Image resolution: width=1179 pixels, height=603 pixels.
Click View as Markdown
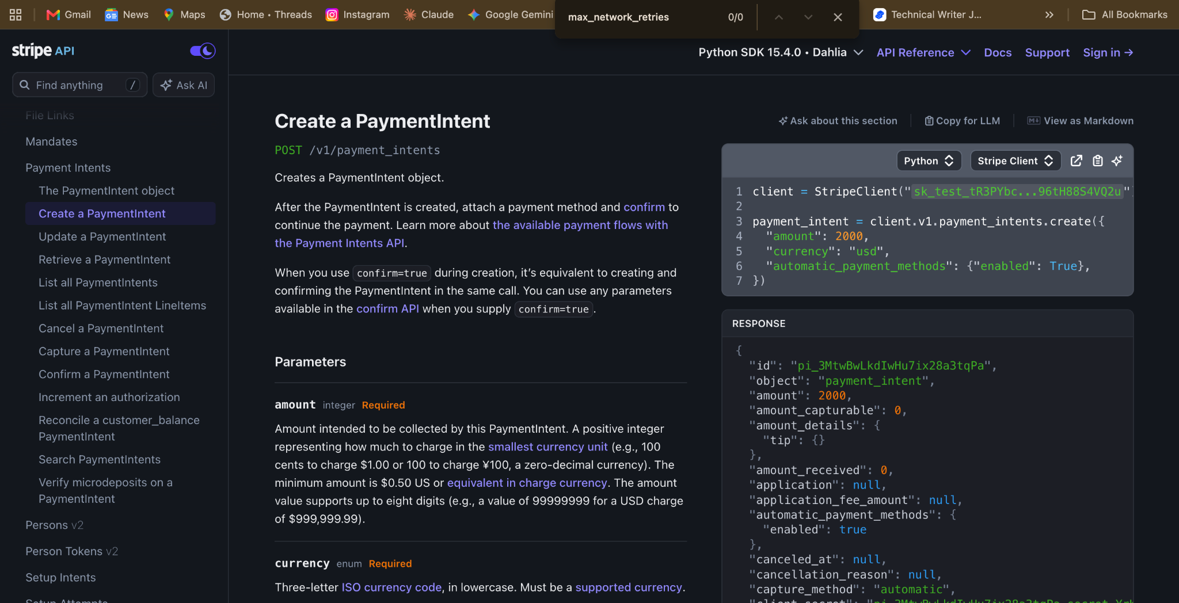tap(1081, 121)
